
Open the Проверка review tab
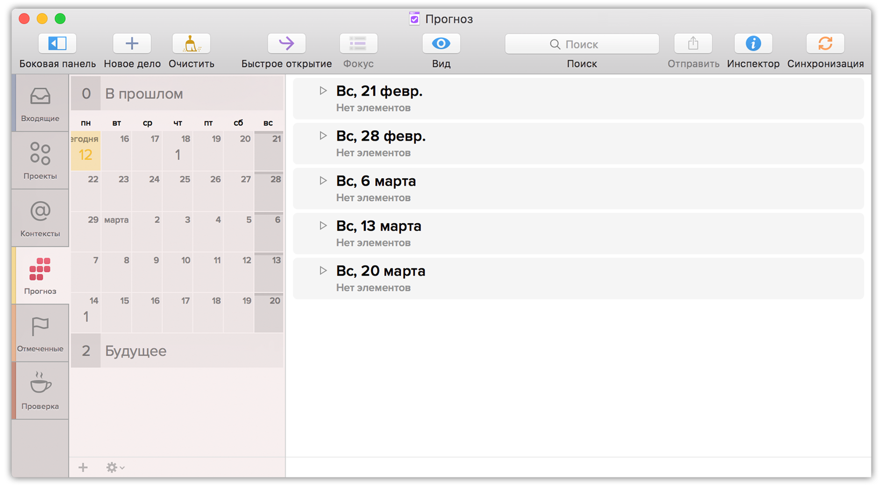(x=40, y=391)
